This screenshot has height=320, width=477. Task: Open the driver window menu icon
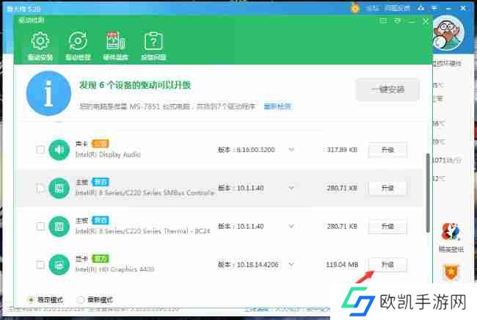[x=397, y=21]
